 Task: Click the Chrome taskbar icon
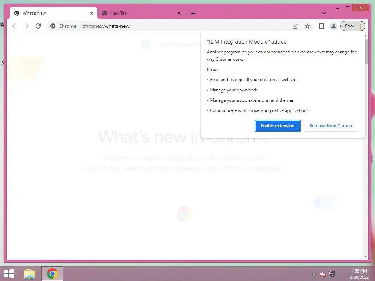pos(52,274)
